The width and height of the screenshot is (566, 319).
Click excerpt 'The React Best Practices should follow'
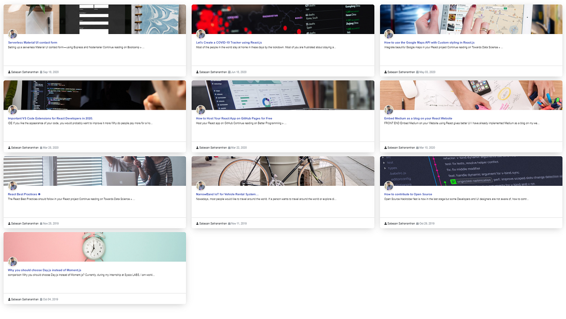click(x=72, y=199)
